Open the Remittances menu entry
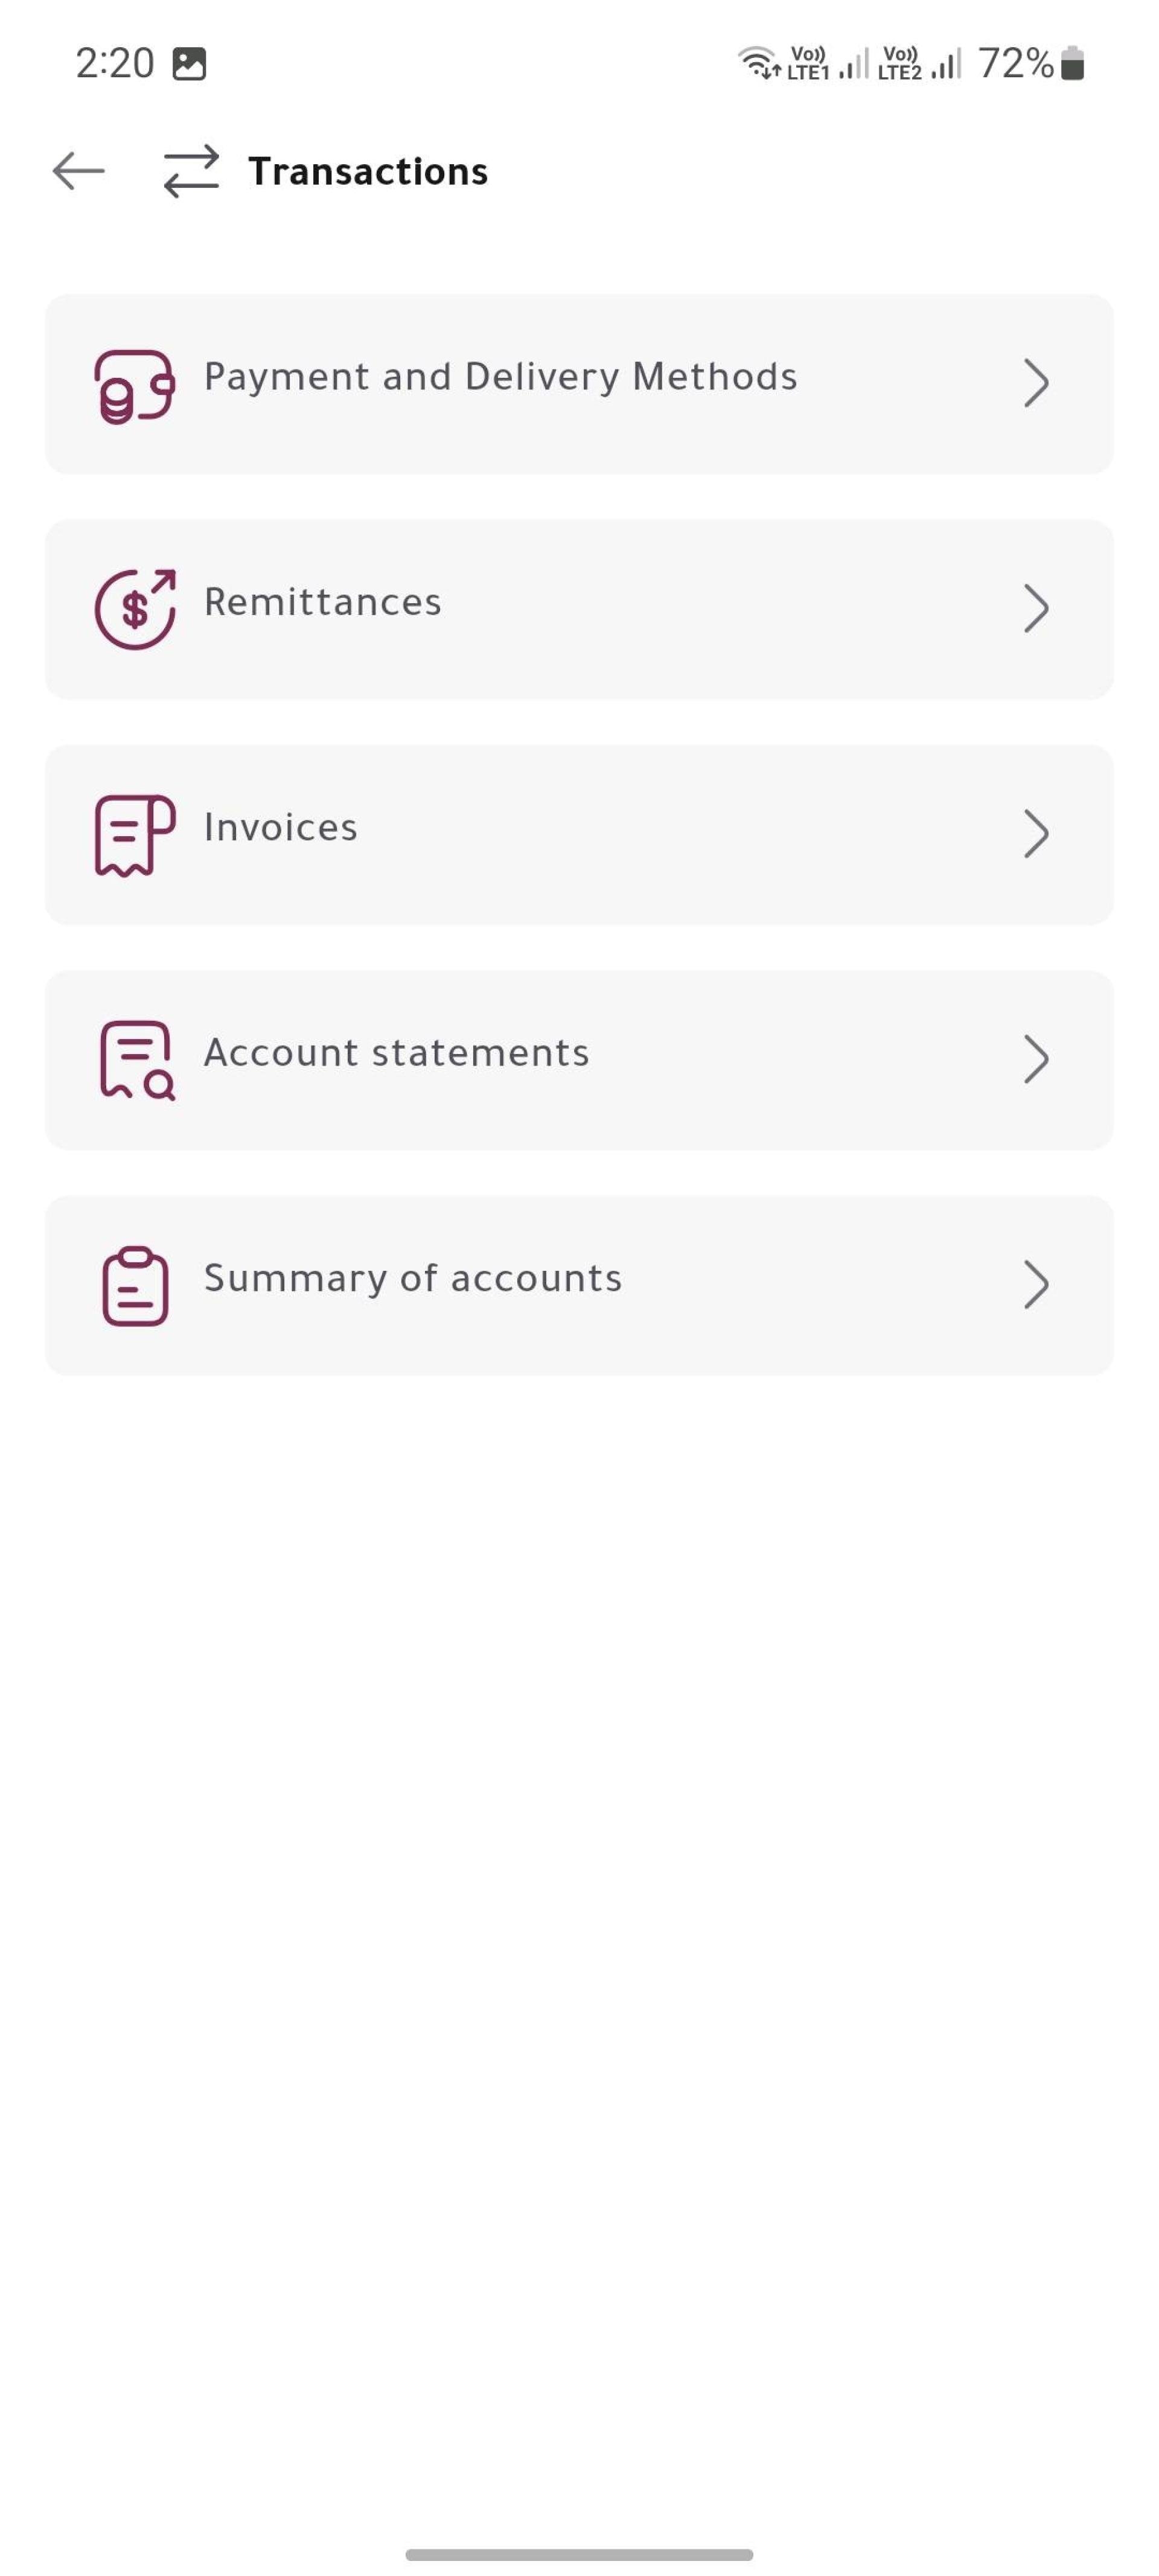The image size is (1159, 2576). (579, 609)
